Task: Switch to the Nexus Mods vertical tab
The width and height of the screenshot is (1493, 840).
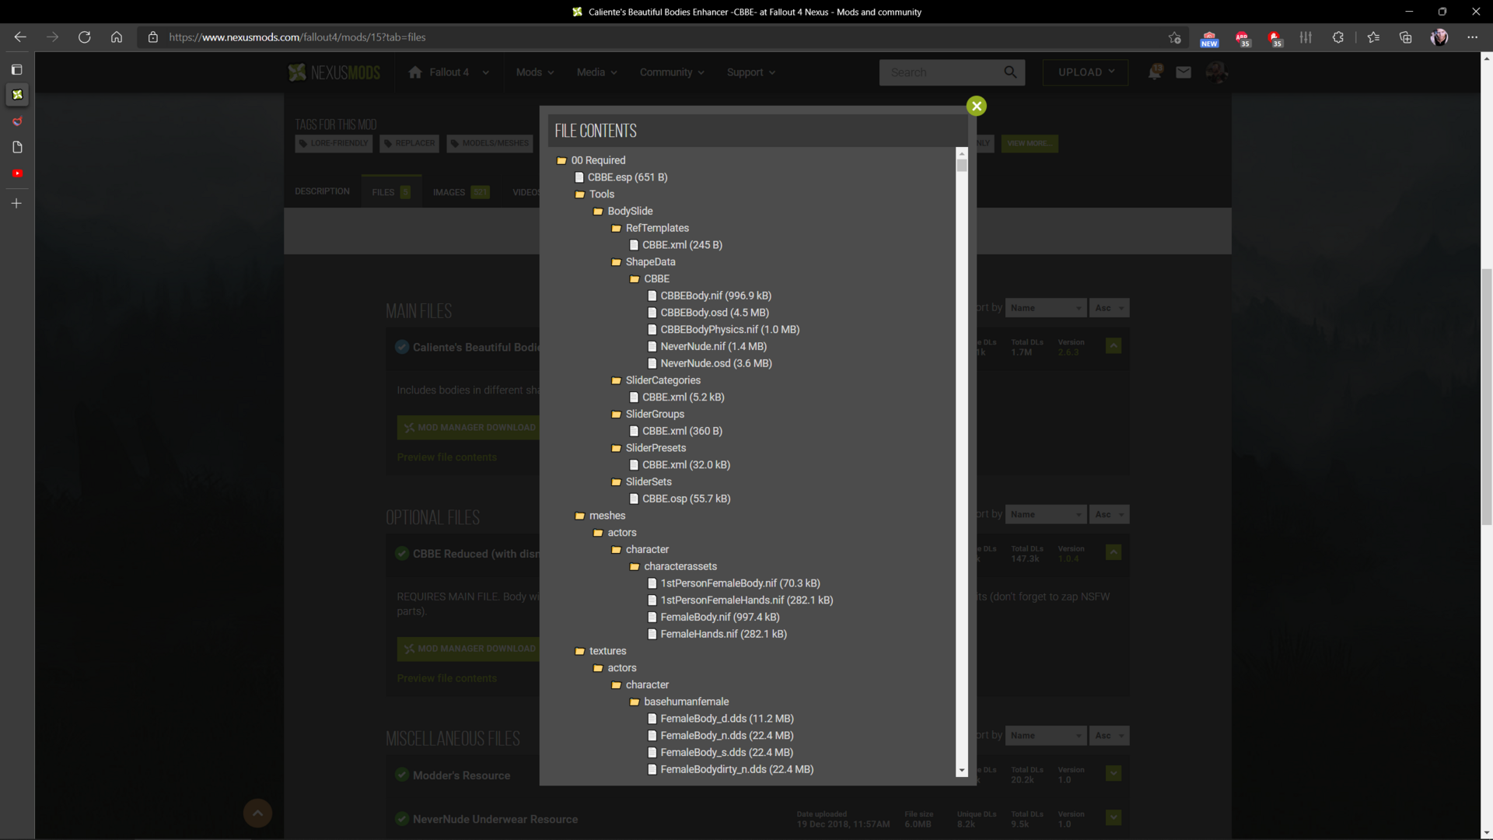Action: coord(17,95)
